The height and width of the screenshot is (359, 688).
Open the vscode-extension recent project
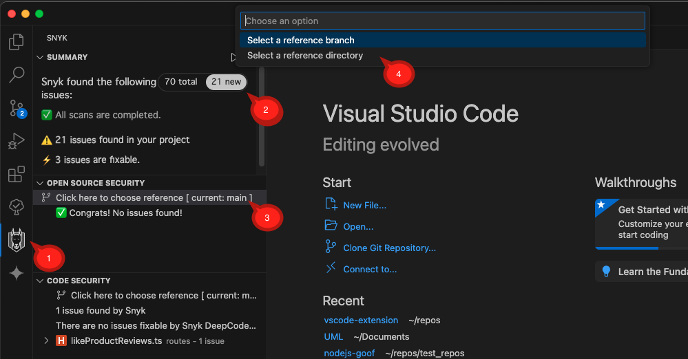click(361, 320)
